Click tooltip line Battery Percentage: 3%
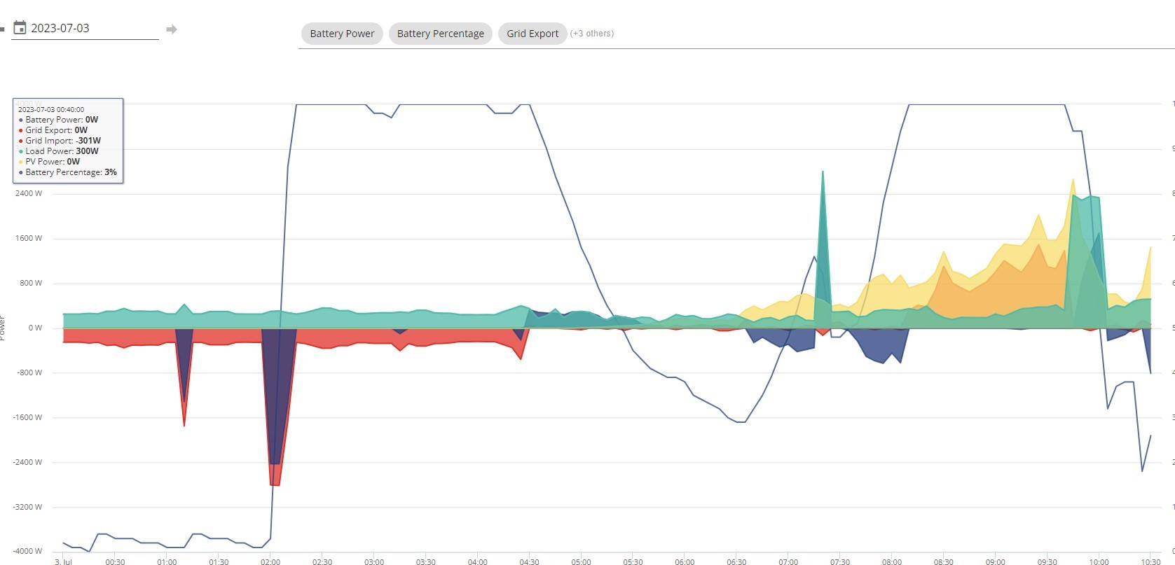Screen dimensions: 1175x565 (x=67, y=172)
